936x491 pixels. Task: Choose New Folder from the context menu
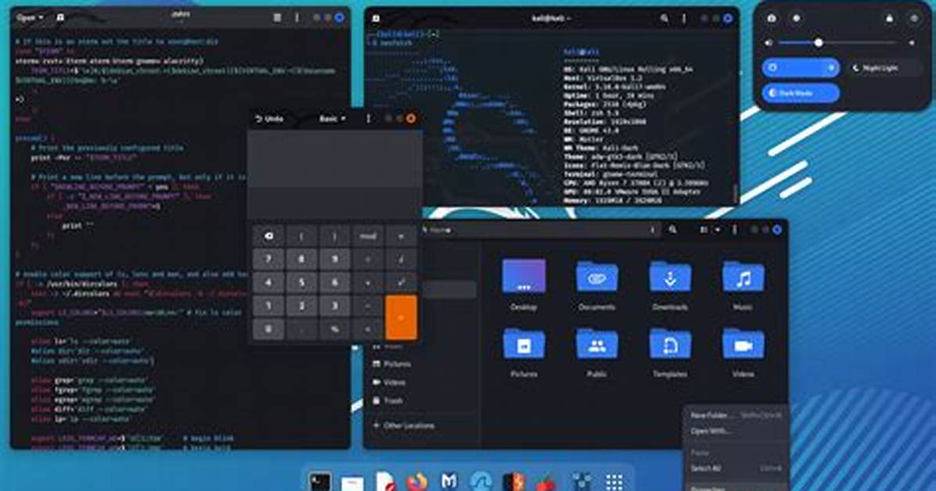tap(736, 415)
